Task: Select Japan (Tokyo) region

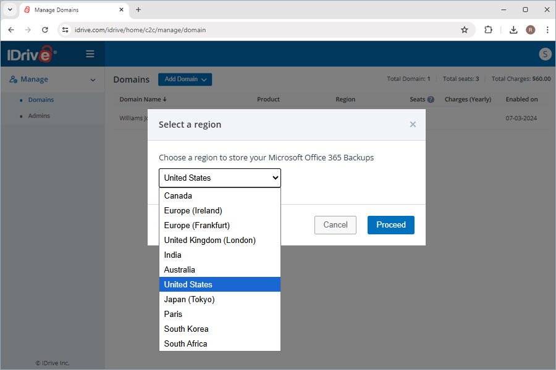Action: pos(220,300)
